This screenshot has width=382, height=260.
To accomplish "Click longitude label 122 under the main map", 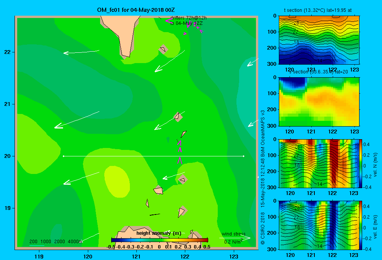I will pyautogui.click(x=185, y=256).
